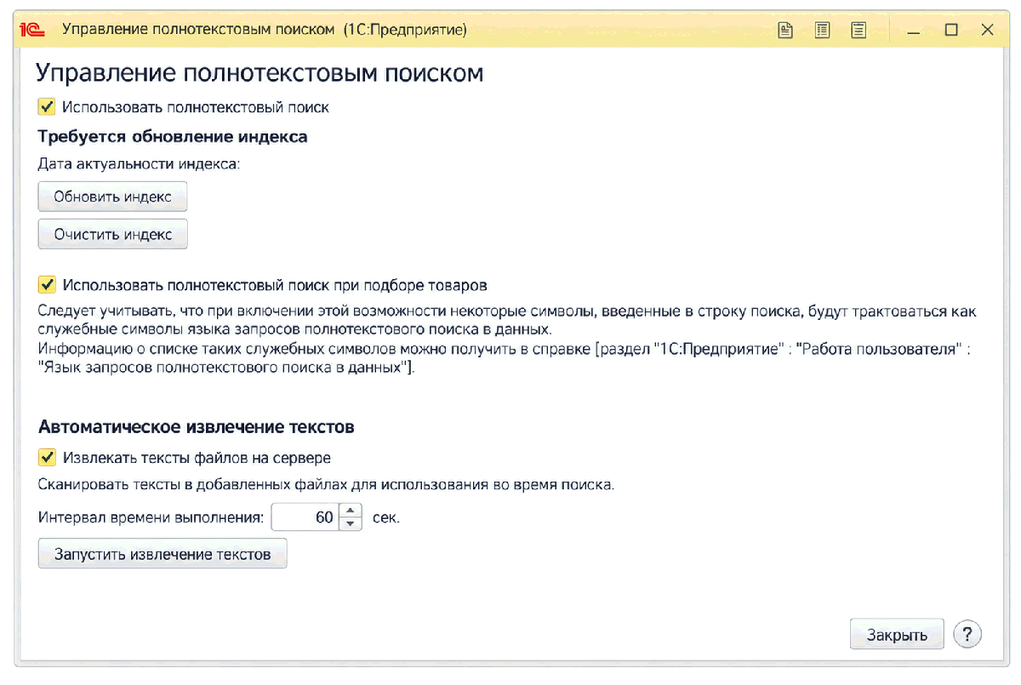Open help with the question mark button
This screenshot has width=1021, height=685.
(x=967, y=635)
